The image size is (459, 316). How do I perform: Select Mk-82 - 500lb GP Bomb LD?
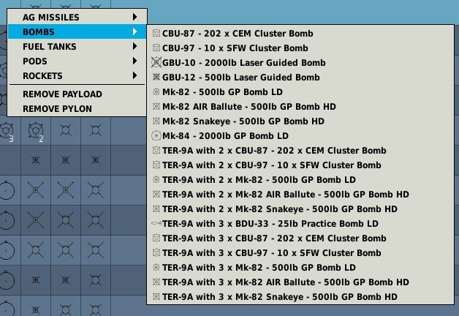click(300, 92)
